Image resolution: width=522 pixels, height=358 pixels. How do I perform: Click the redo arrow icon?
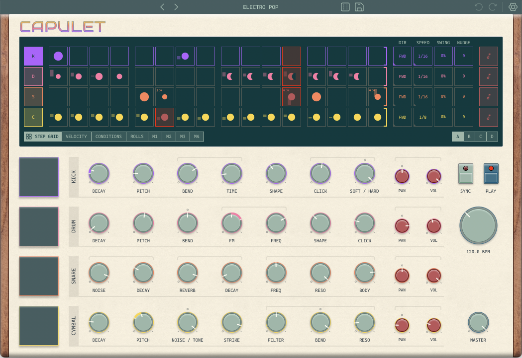click(x=492, y=7)
